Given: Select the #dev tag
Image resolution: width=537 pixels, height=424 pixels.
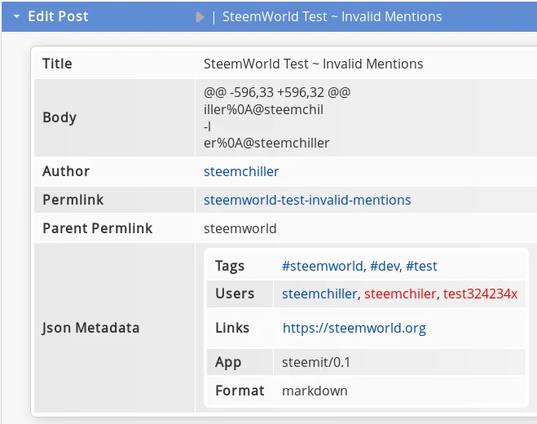Looking at the screenshot, I should [x=385, y=266].
